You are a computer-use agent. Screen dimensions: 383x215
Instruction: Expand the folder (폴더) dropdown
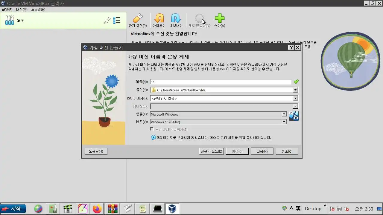[x=295, y=90]
